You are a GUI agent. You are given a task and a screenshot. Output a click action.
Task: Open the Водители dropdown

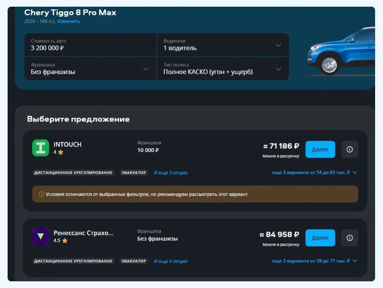point(223,45)
